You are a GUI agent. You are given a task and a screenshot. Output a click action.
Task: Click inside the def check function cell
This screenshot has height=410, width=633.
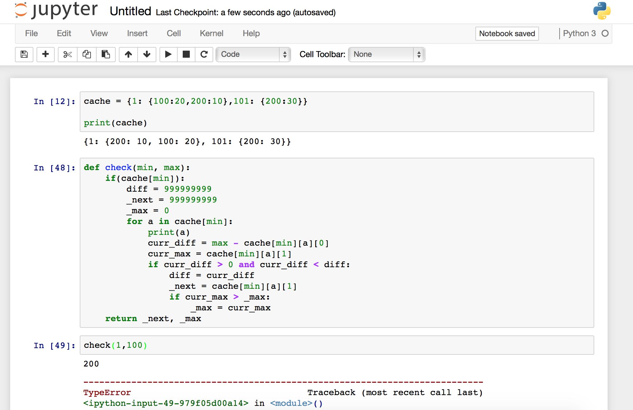[337, 243]
